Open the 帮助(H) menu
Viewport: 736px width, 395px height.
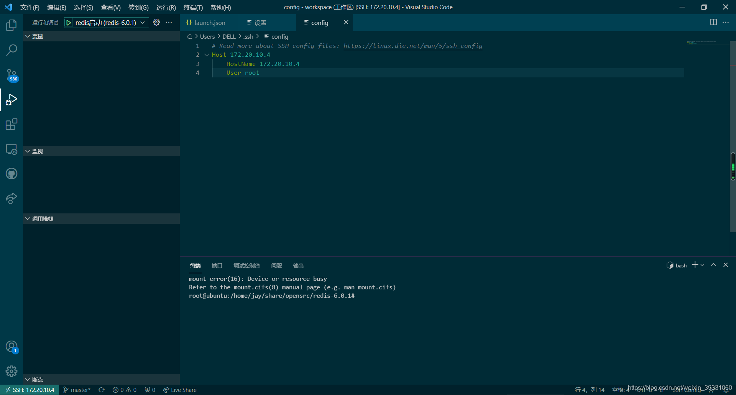(221, 7)
